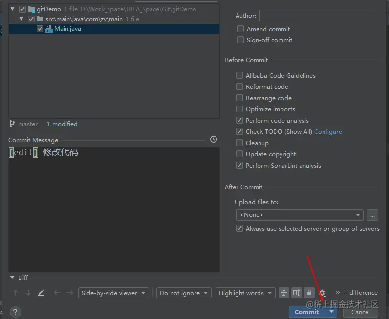
Task: Toggle the read-only lock icon in Diff toolbar
Action: point(309,293)
